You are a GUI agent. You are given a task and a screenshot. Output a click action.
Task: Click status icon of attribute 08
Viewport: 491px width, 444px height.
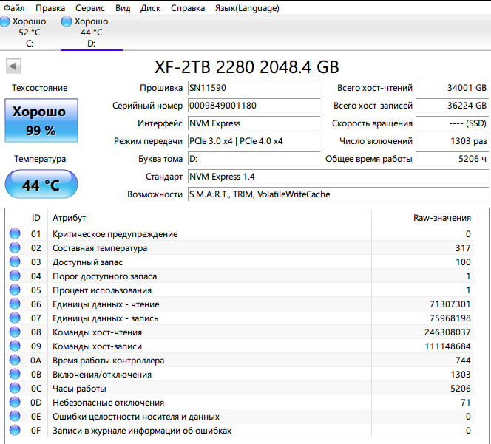pos(15,332)
